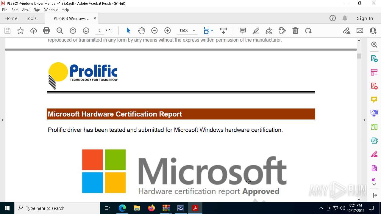Hide right pane with small arrow
The width and height of the screenshot is (381, 214).
pos(364,120)
